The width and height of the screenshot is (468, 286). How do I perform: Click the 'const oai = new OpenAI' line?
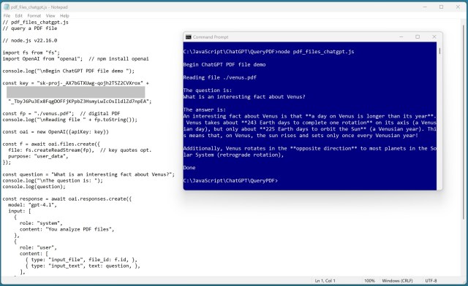coord(56,131)
